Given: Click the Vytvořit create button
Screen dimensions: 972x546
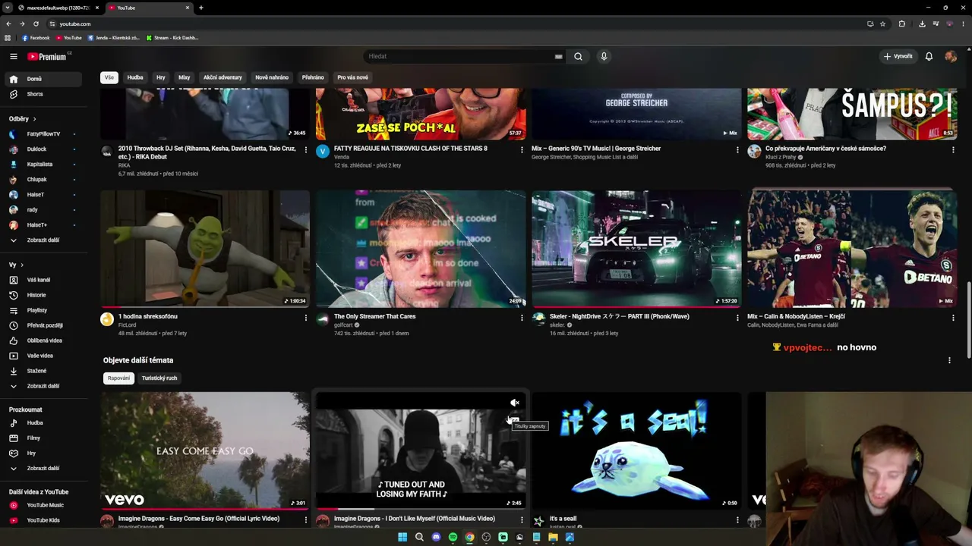Looking at the screenshot, I should 898,56.
